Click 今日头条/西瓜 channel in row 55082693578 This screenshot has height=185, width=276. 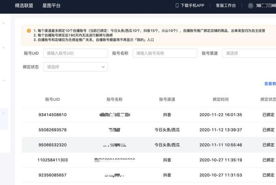(x=167, y=130)
